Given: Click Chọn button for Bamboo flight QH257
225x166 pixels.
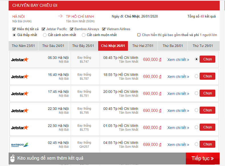Looking at the screenshot, I should coord(208,144).
